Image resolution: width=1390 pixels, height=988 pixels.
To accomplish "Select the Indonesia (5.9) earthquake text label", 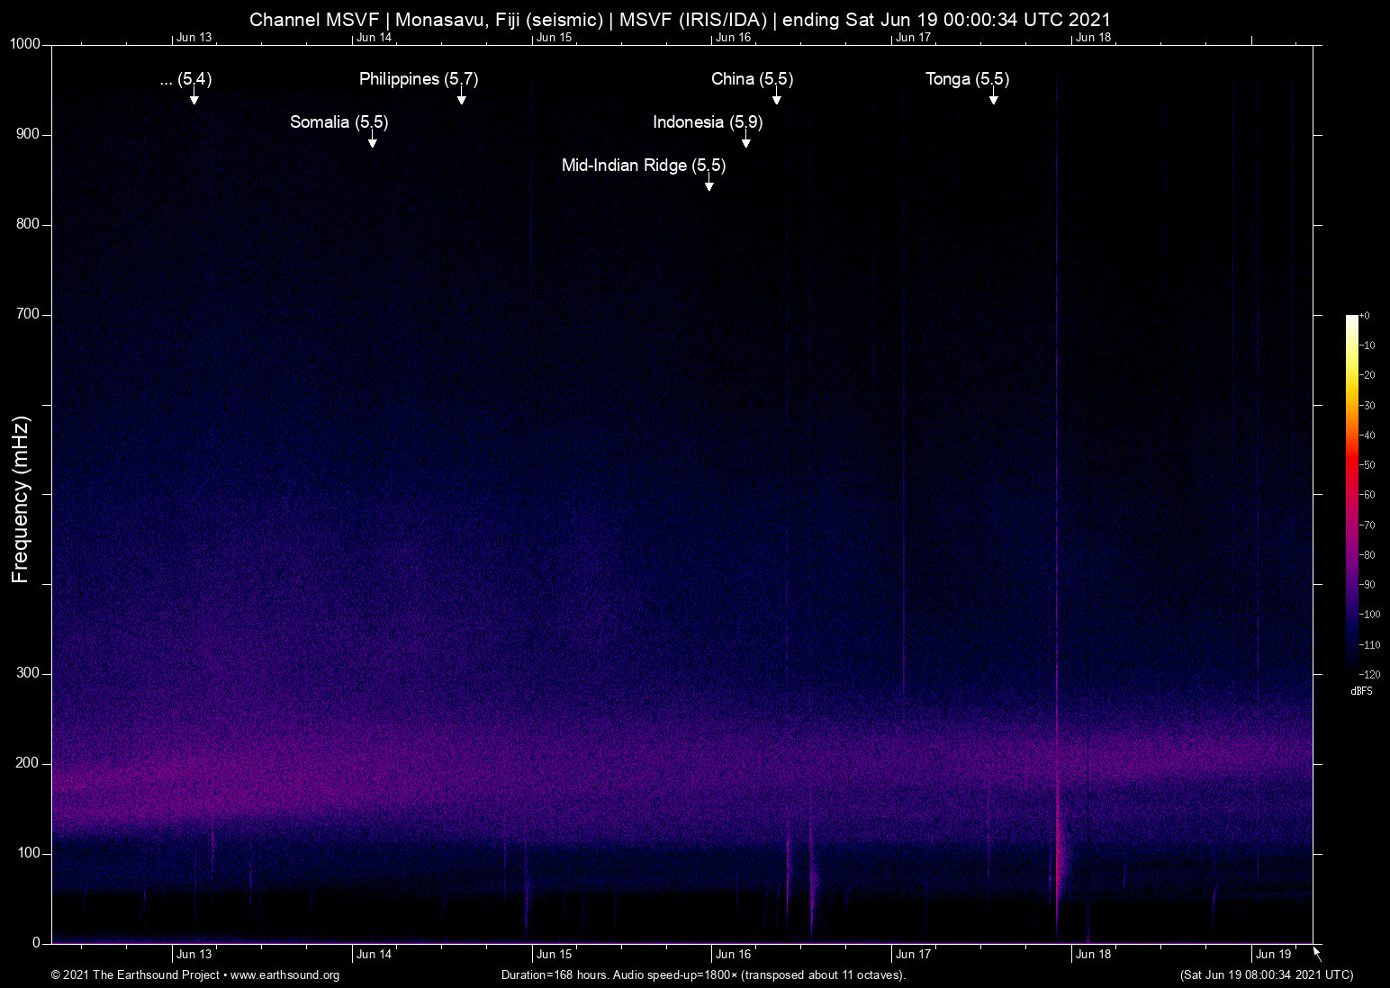I will (x=707, y=122).
